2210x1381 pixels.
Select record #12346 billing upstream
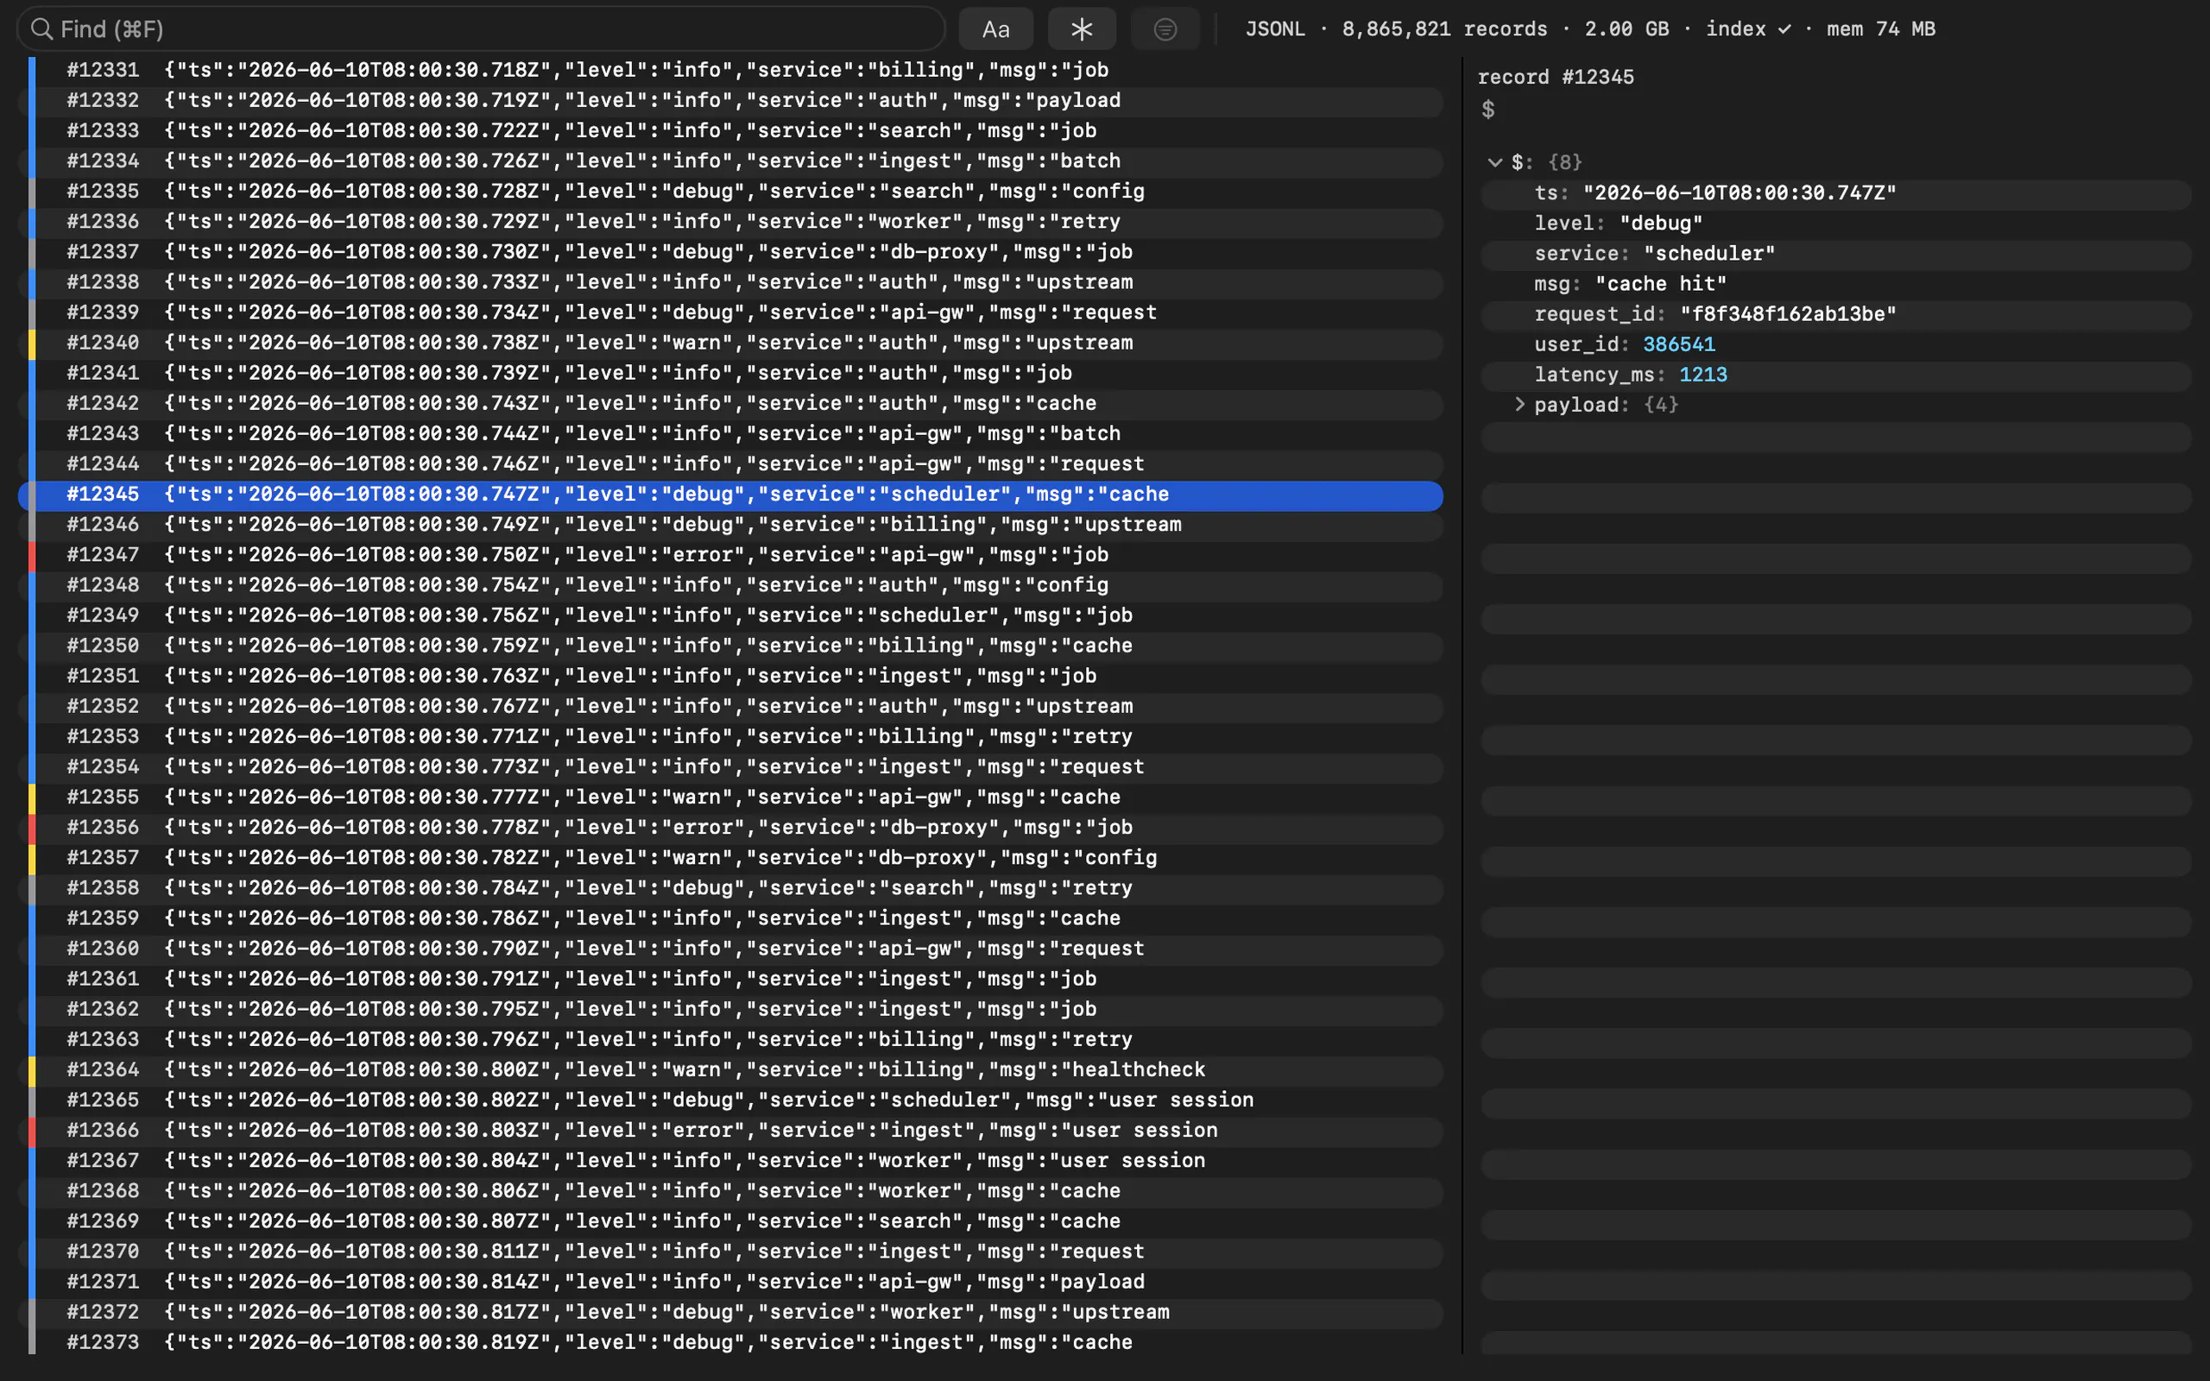click(730, 525)
